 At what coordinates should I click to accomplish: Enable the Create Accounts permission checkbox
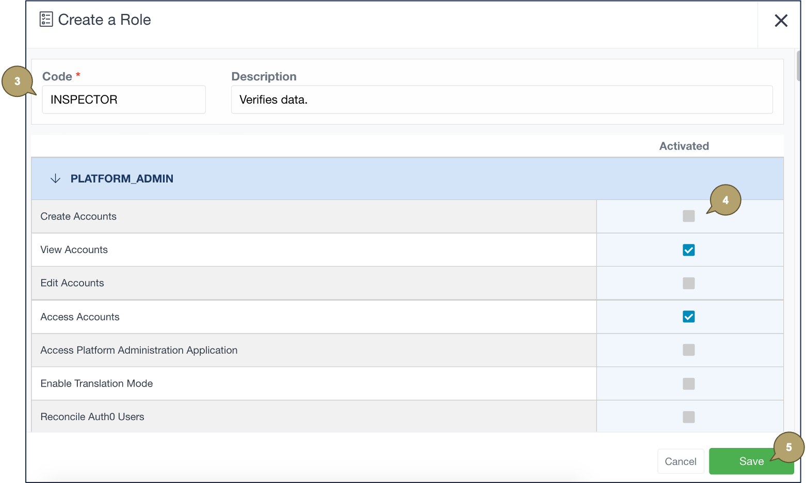click(688, 216)
